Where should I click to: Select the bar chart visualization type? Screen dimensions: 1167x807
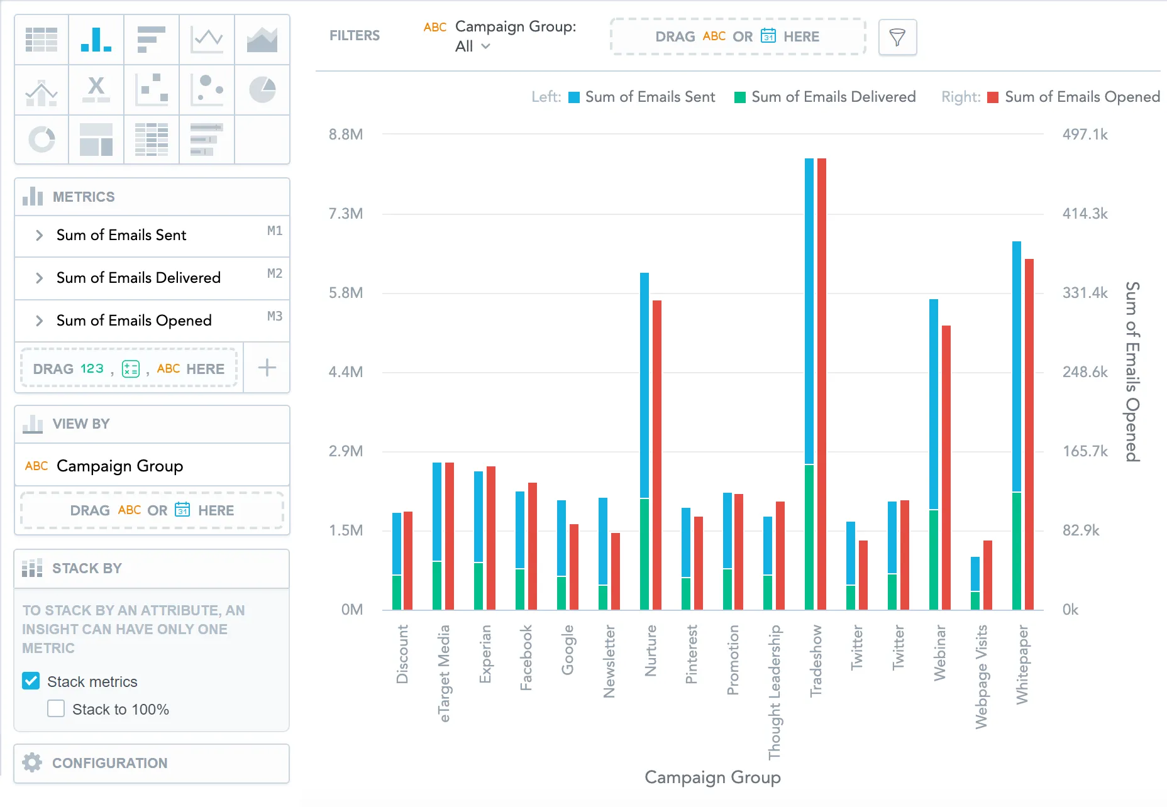click(x=96, y=40)
